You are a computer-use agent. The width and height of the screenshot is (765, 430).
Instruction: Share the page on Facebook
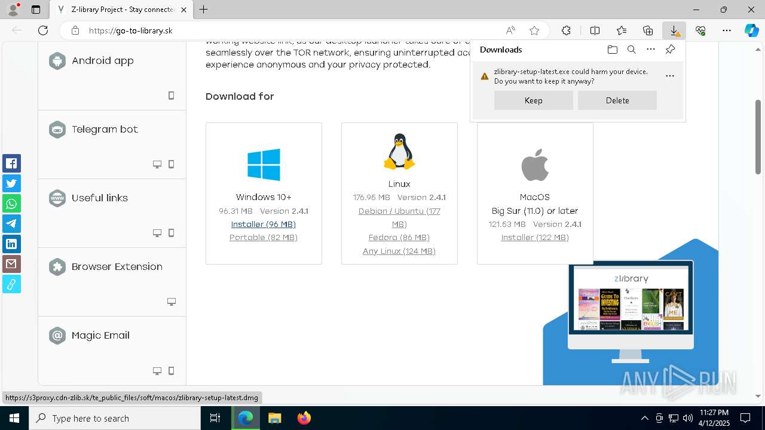pyautogui.click(x=11, y=164)
